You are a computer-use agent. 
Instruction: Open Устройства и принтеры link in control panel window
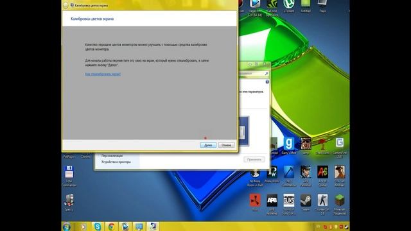pos(116,162)
